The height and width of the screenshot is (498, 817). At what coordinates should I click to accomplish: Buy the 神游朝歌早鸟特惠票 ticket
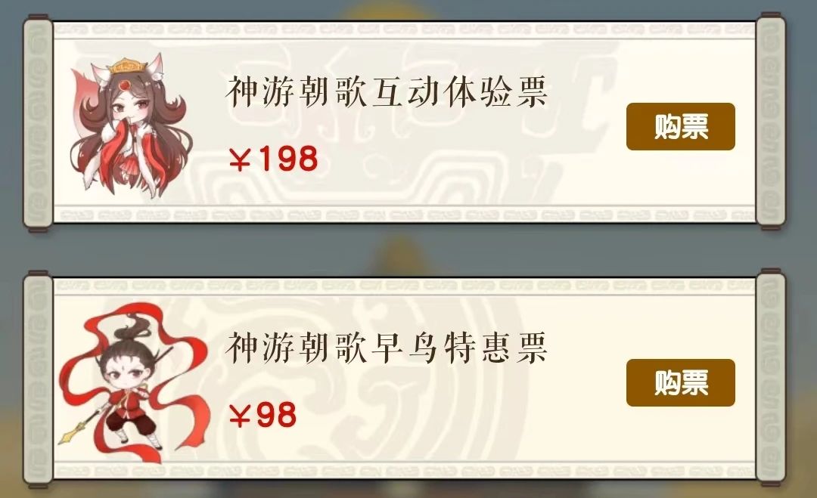(681, 382)
